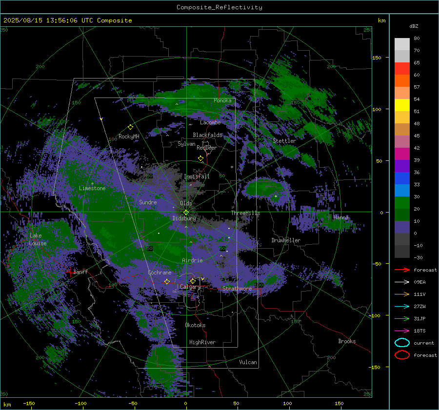
Task: Click the Banff town label
Action: tap(80, 272)
